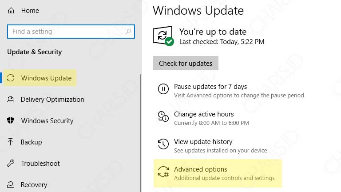
Task: Click the Troubleshoot wrench icon
Action: click(x=11, y=163)
